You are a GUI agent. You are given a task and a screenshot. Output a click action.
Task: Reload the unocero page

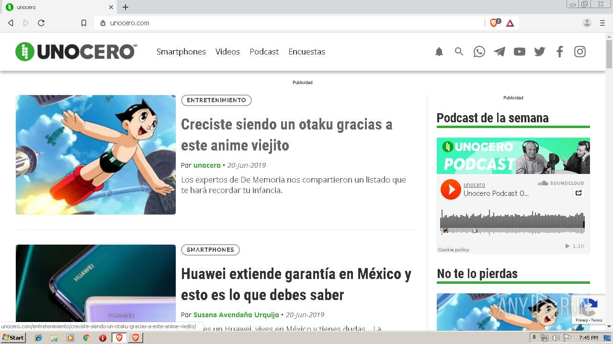(x=41, y=23)
